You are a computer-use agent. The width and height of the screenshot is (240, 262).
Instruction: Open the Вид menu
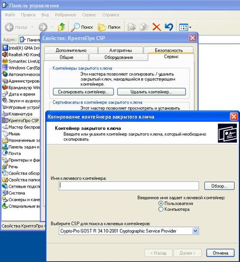pyautogui.click(x=45, y=15)
